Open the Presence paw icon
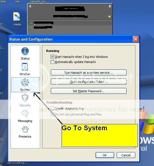This screenshot has width=154, height=166. tap(25, 129)
